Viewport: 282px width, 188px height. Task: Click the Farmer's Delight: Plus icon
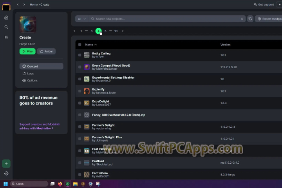[87, 139]
